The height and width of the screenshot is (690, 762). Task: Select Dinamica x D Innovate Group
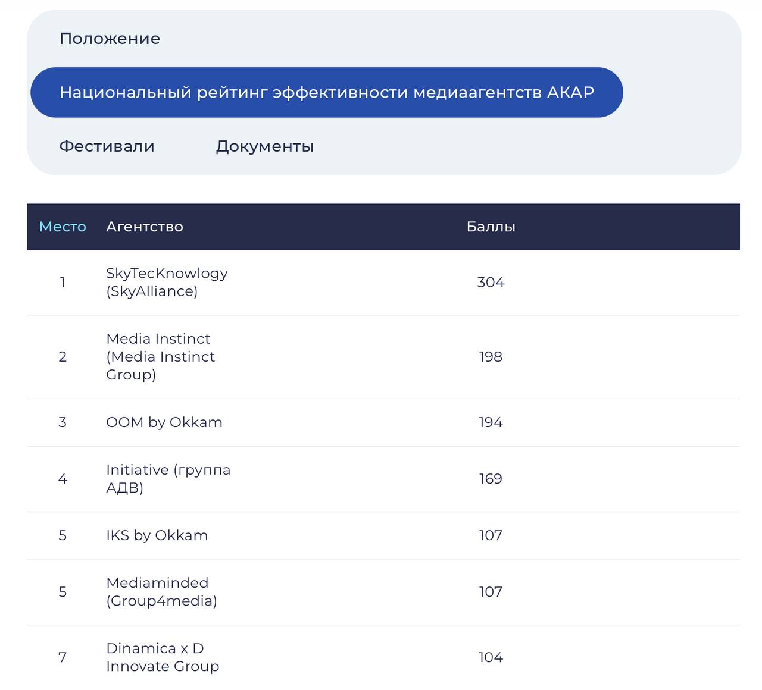point(162,657)
